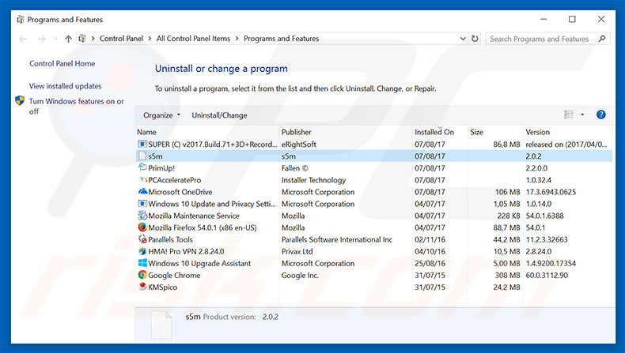Navigate forward with the right arrow
This screenshot has height=353, width=625.
(x=41, y=39)
